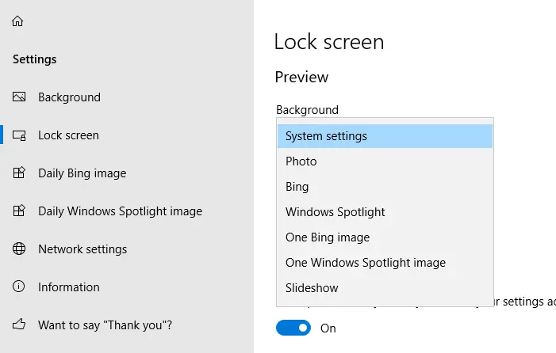Click the Network settings globe icon
Image resolution: width=556 pixels, height=353 pixels.
(x=19, y=249)
